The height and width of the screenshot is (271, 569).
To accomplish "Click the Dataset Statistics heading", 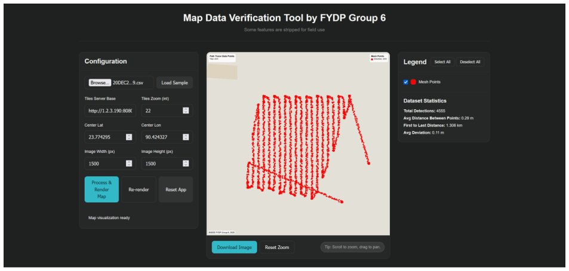I will [x=425, y=101].
